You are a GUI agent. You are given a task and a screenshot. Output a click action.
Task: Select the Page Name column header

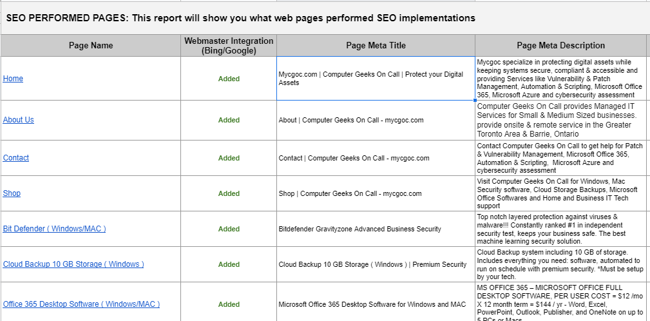91,45
